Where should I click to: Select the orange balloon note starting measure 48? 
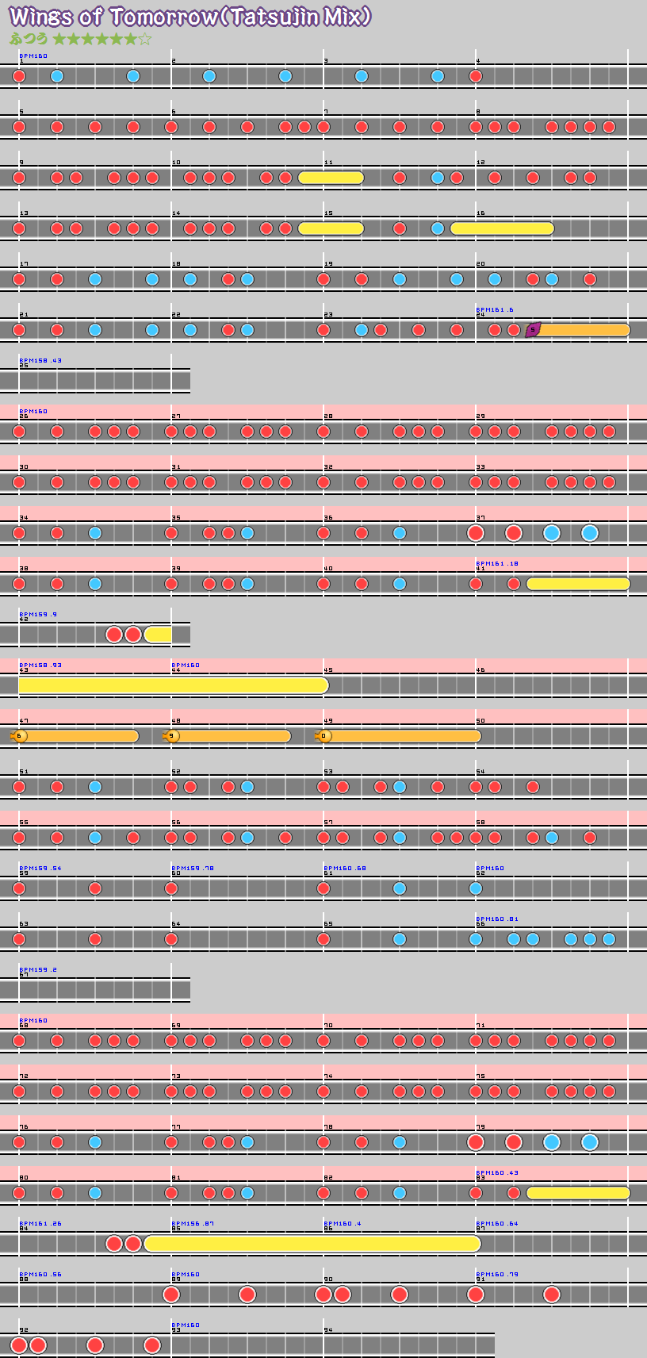[172, 736]
